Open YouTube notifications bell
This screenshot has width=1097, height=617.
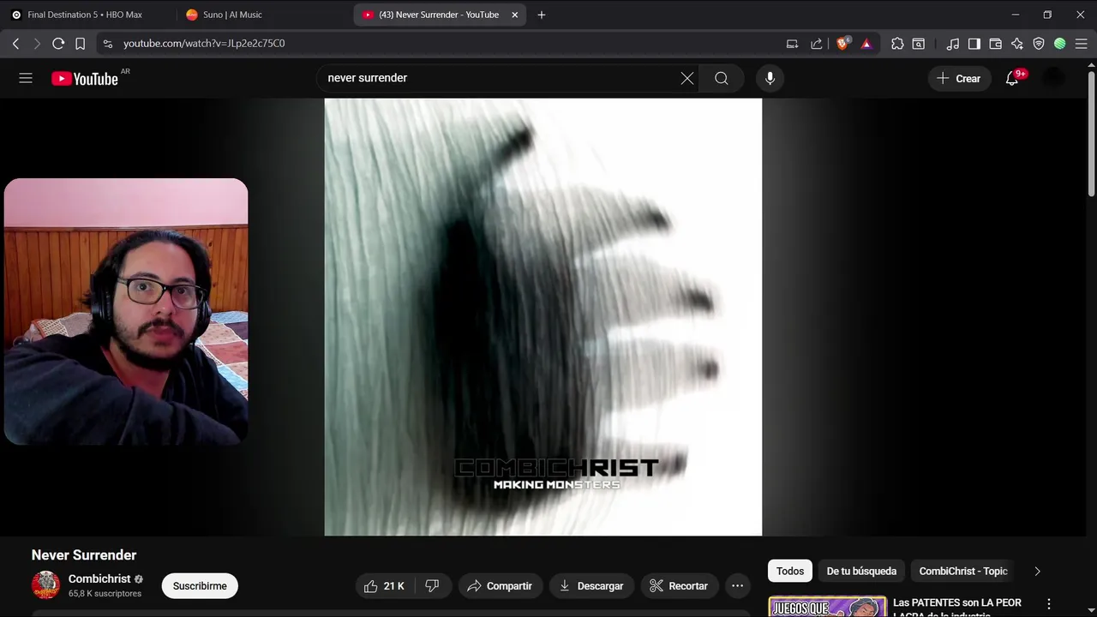[x=1012, y=78]
